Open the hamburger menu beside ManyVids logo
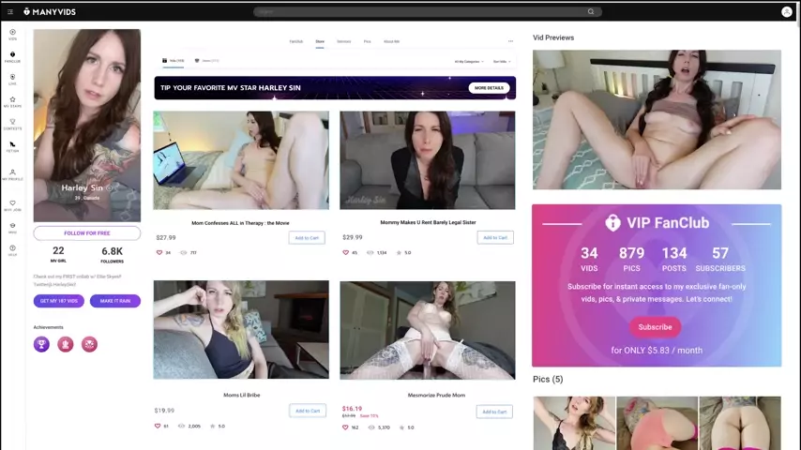 (x=10, y=11)
